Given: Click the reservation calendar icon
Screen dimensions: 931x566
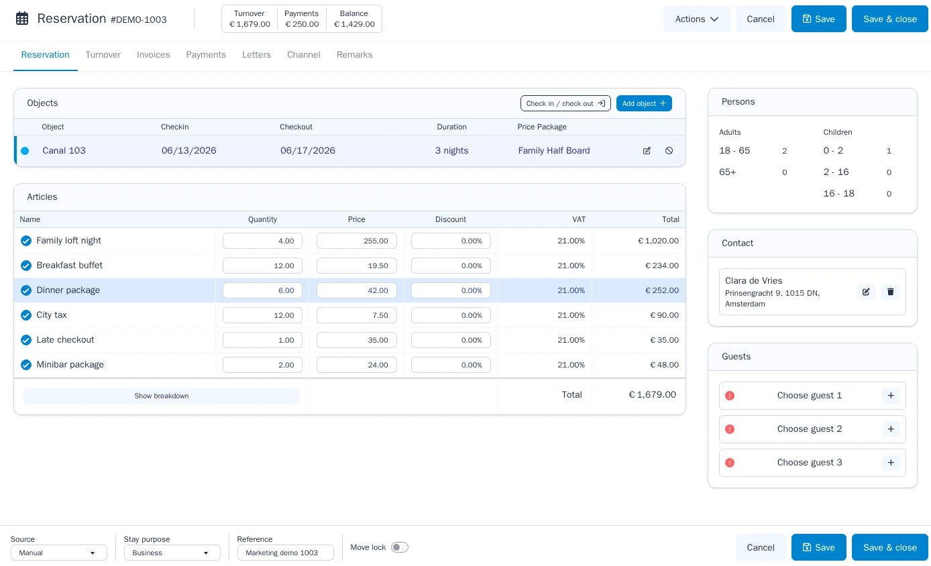Looking at the screenshot, I should point(22,19).
